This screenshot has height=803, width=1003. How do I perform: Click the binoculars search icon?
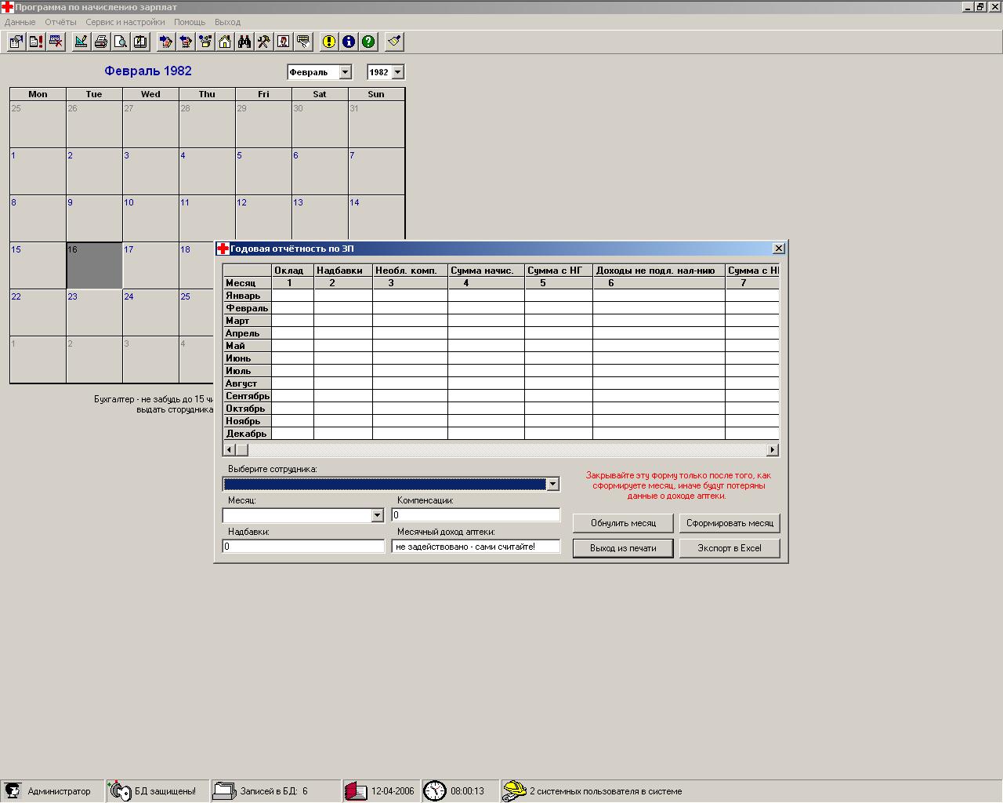[x=244, y=42]
